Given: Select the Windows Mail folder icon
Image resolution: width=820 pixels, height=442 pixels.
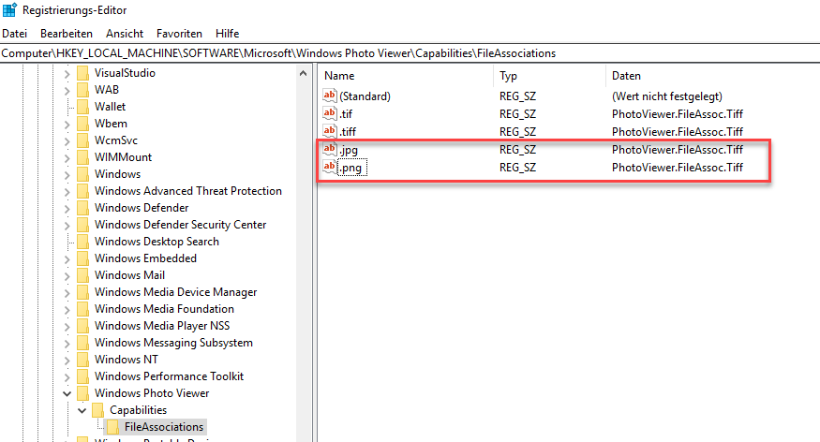Looking at the screenshot, I should (82, 275).
